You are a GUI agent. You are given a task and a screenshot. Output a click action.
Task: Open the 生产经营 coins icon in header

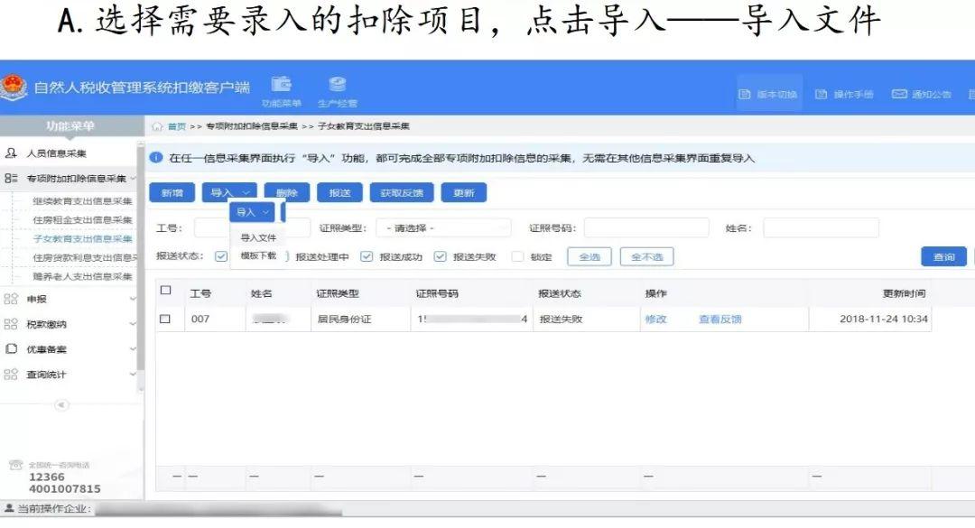pyautogui.click(x=337, y=83)
